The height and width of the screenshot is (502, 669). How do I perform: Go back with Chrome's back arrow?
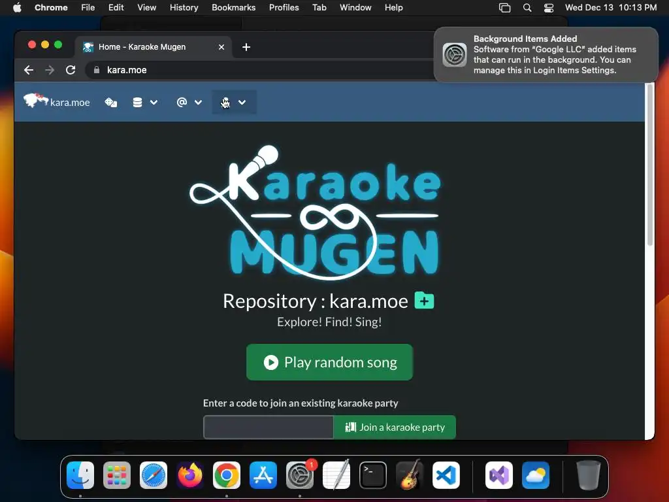29,70
